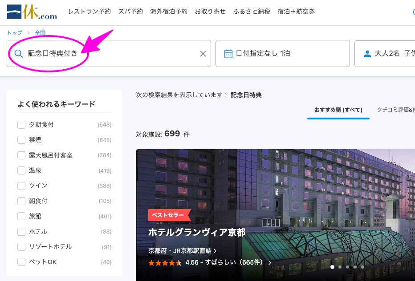Screen dimensions: 415x281
Task: Open the ふるさと納税 link
Action: (252, 12)
